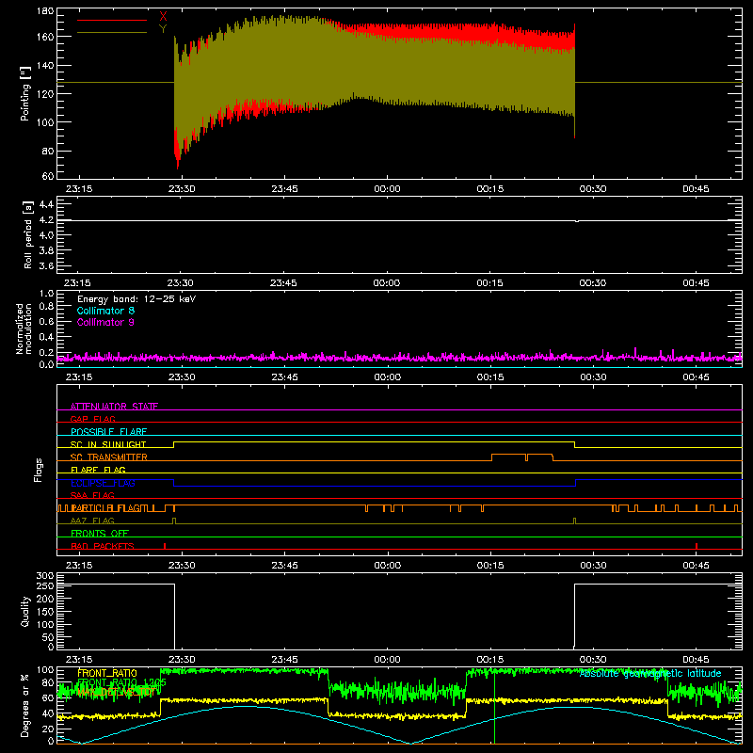The height and width of the screenshot is (753, 753).
Task: Click the olive Y legend label
Action: [163, 29]
